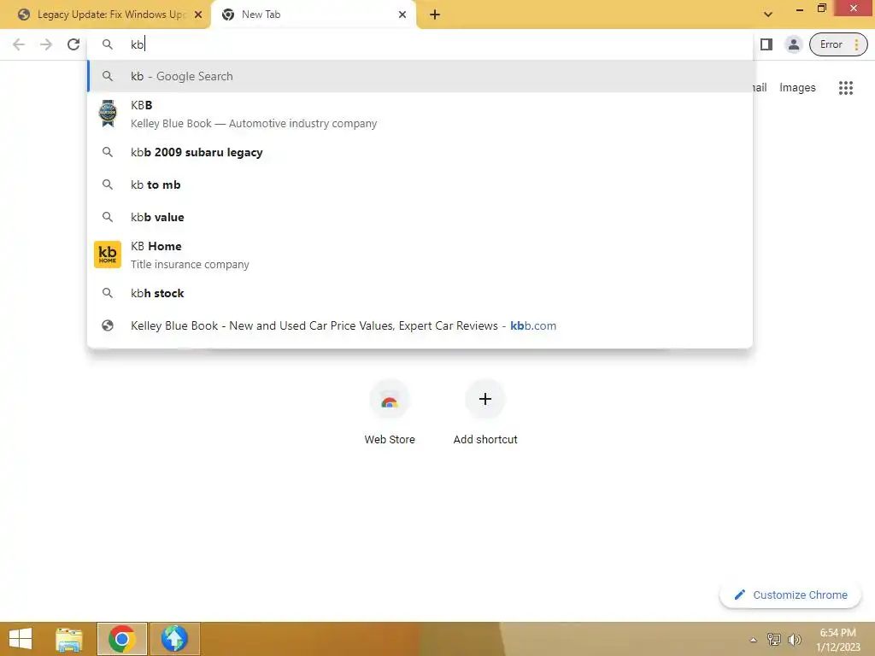The image size is (875, 656).
Task: Click the network tray icon
Action: click(x=774, y=640)
